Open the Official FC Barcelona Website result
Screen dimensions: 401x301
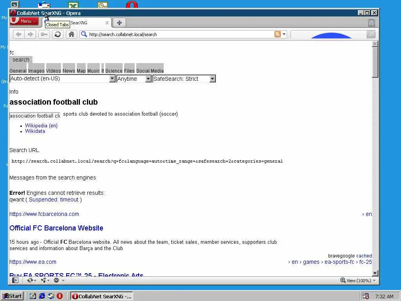coord(56,228)
